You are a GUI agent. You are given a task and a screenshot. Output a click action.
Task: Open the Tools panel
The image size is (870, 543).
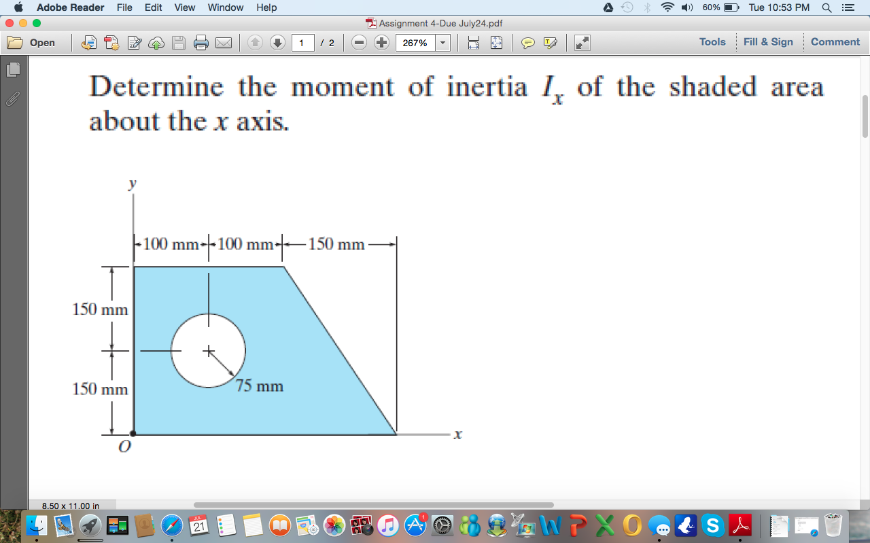click(x=712, y=42)
